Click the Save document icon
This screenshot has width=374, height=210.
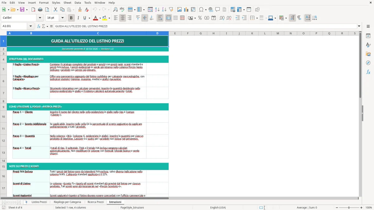coord(23,10)
